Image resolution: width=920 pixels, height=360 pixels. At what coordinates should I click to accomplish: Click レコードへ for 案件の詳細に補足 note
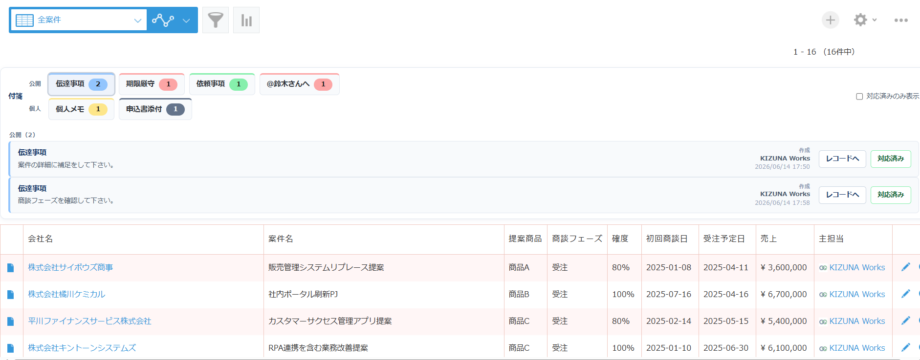(x=842, y=159)
